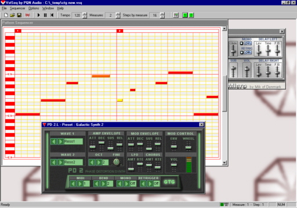Decrease Steps by measure value
Screen dimensions: 297x208
[x=162, y=17]
